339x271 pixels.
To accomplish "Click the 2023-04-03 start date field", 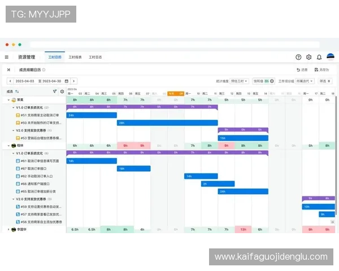I will click(x=25, y=81).
